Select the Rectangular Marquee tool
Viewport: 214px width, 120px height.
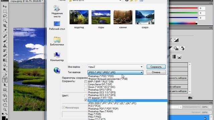5,11
